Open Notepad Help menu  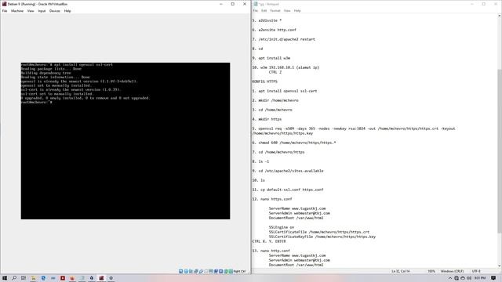297,11
